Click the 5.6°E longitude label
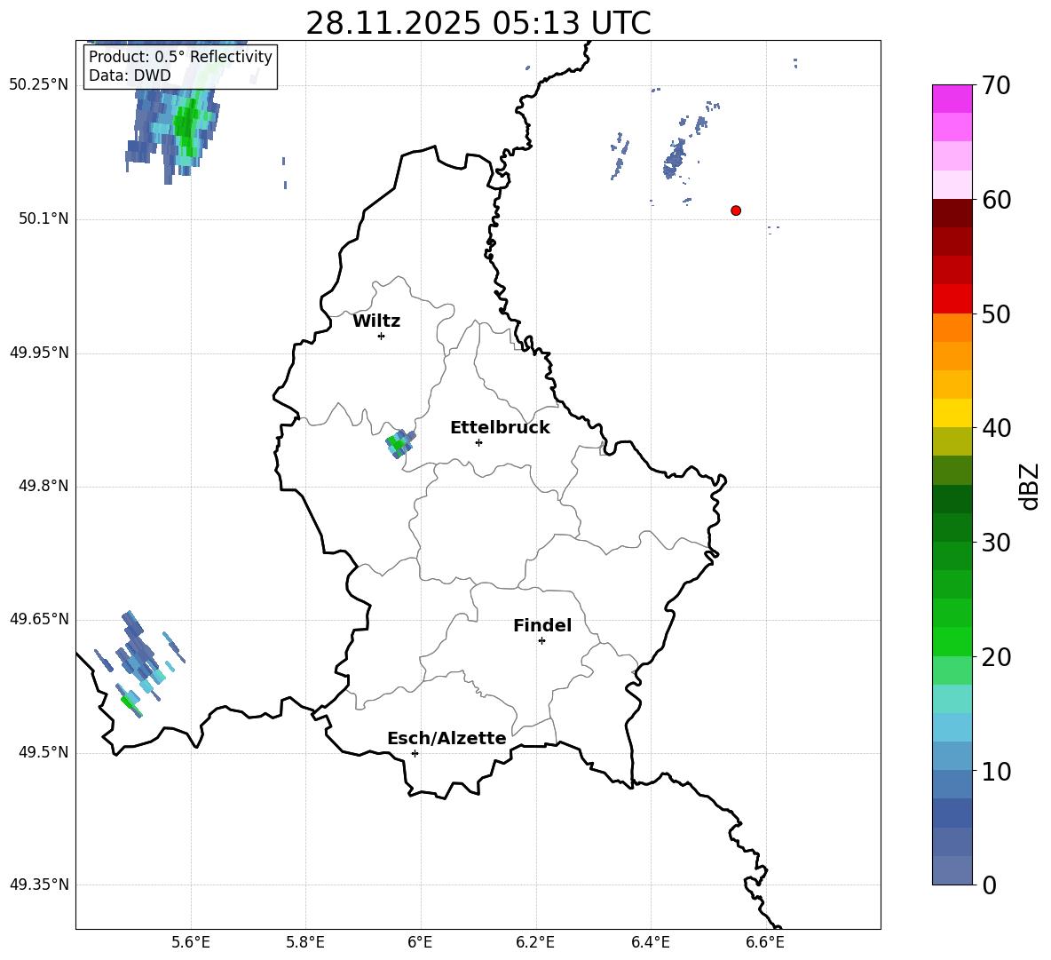 tap(191, 942)
